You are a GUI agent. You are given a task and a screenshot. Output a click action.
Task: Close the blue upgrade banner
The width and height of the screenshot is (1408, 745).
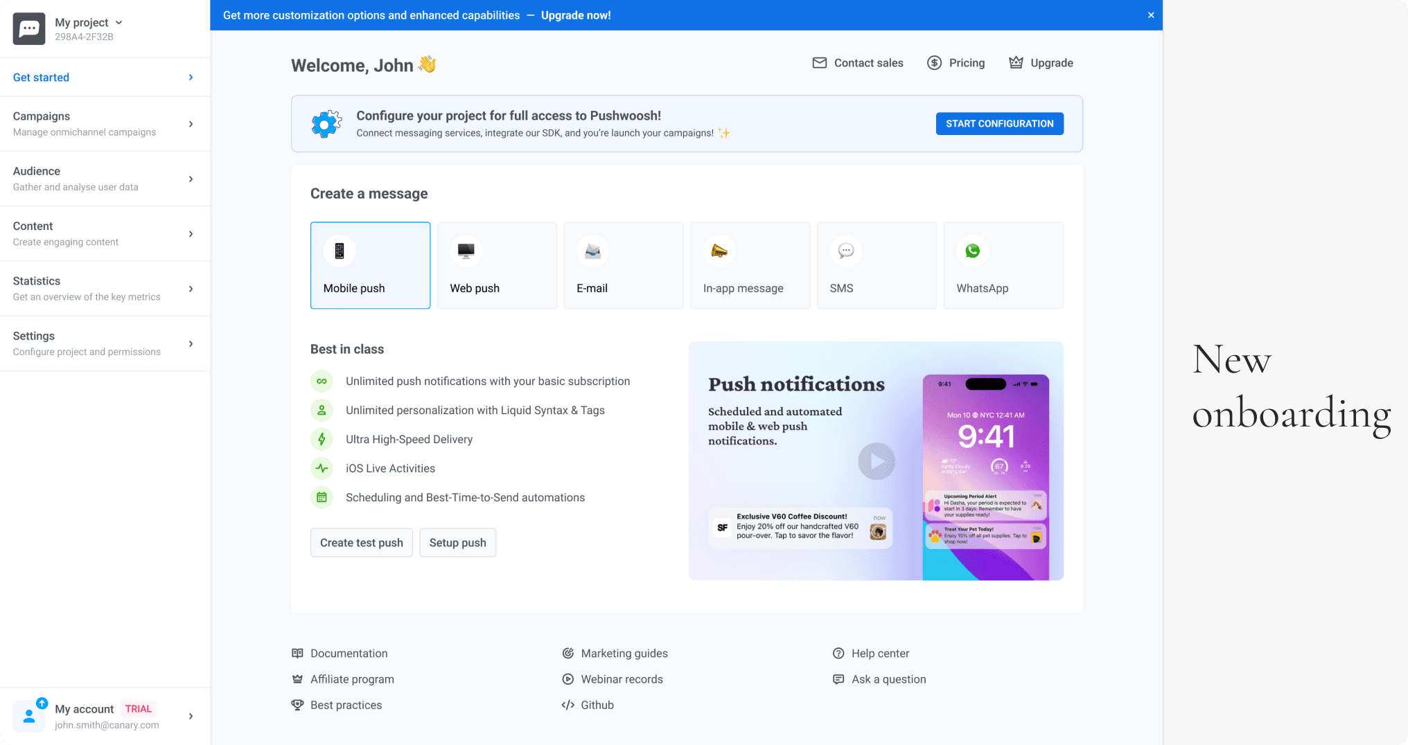(1151, 15)
